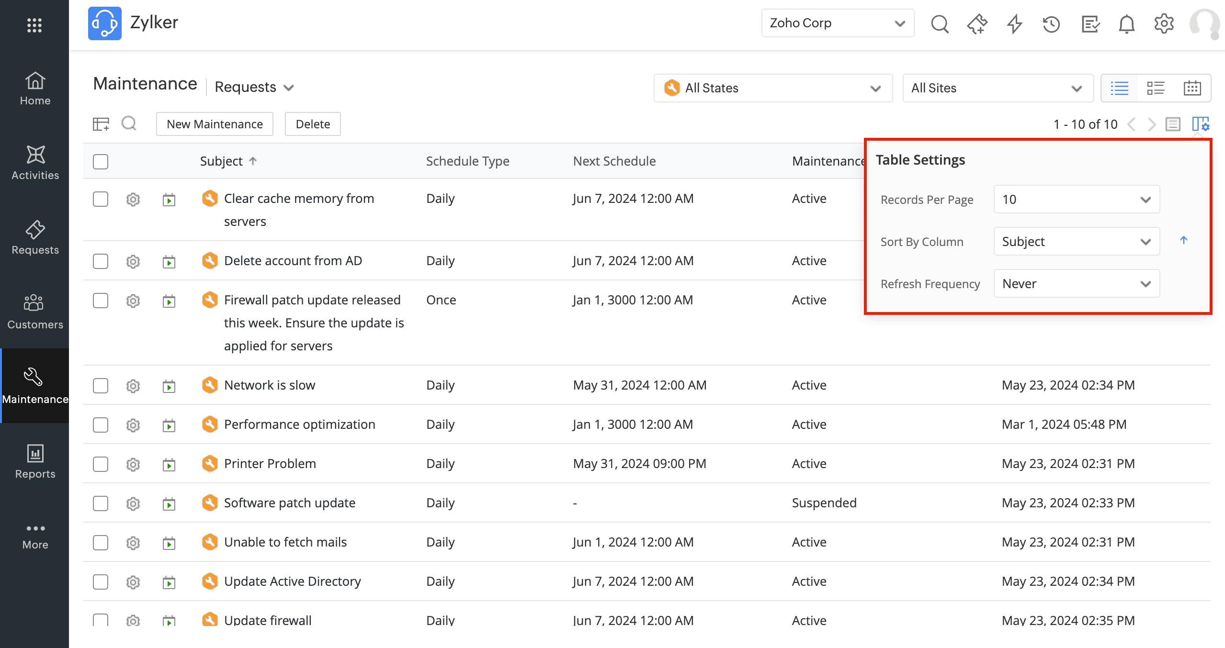Click gear icon for Network is slow
Screen dimensions: 1225x648
[133, 386]
